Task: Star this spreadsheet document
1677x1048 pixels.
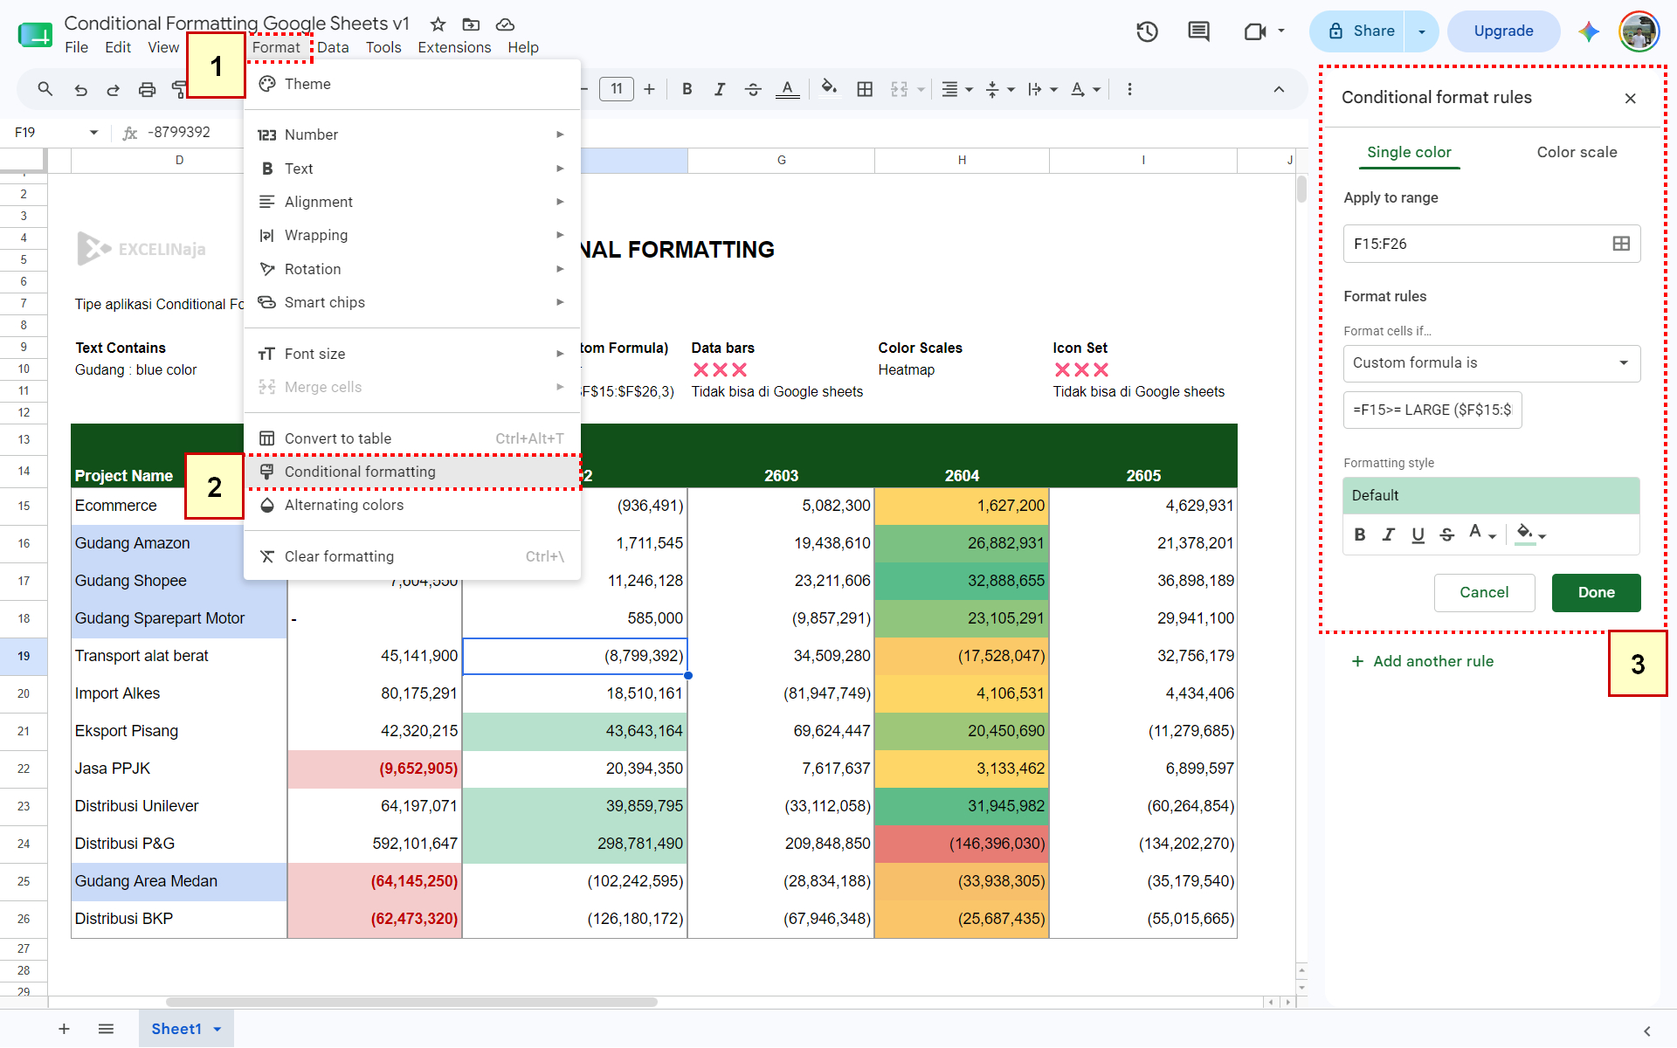Action: click(x=438, y=24)
